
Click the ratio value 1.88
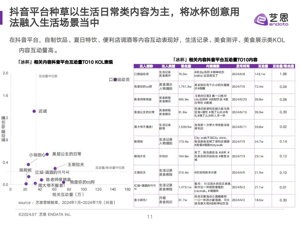283,74
